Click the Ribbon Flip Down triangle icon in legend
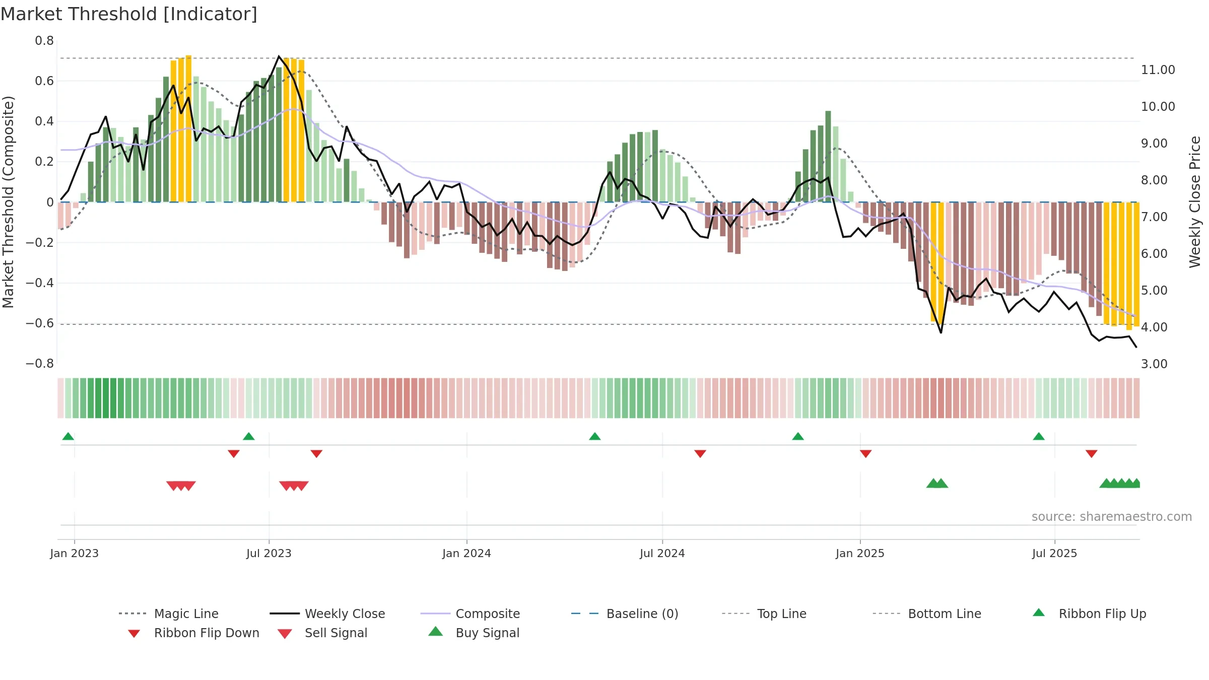 pos(134,634)
